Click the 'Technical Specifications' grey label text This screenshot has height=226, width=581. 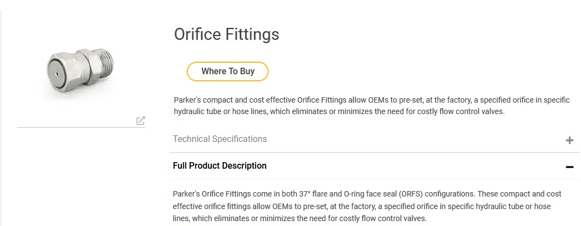click(x=220, y=139)
